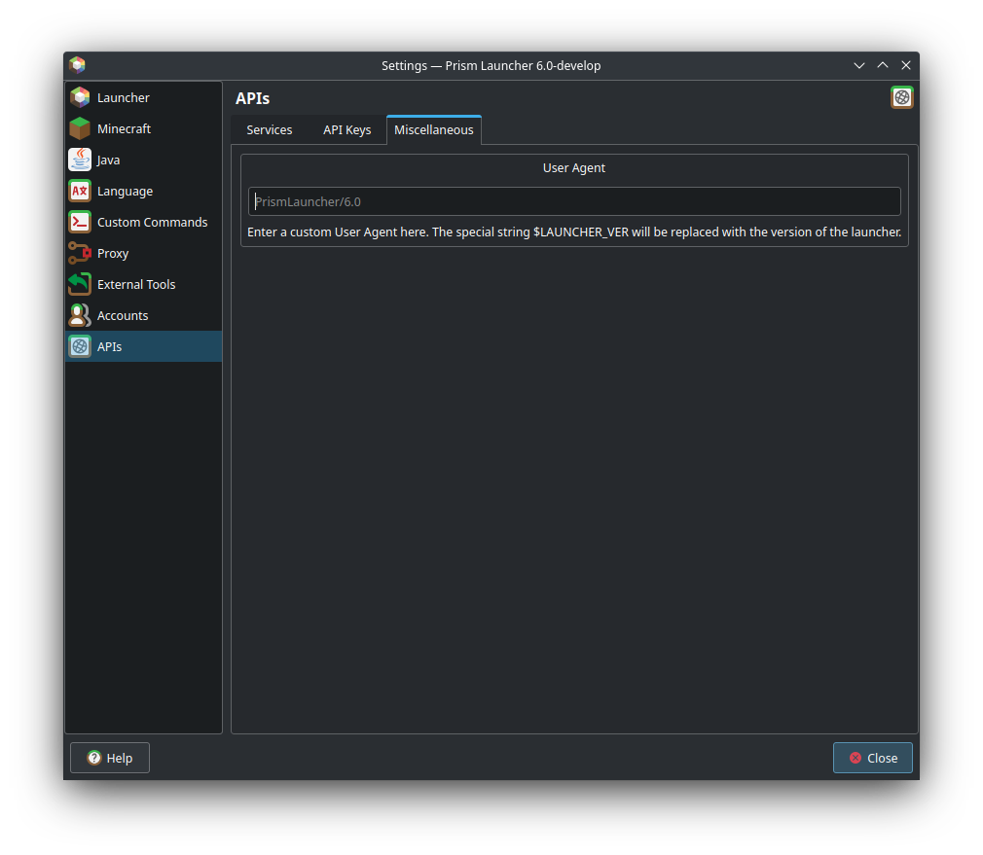Select the Minecraft grass block icon

[80, 129]
